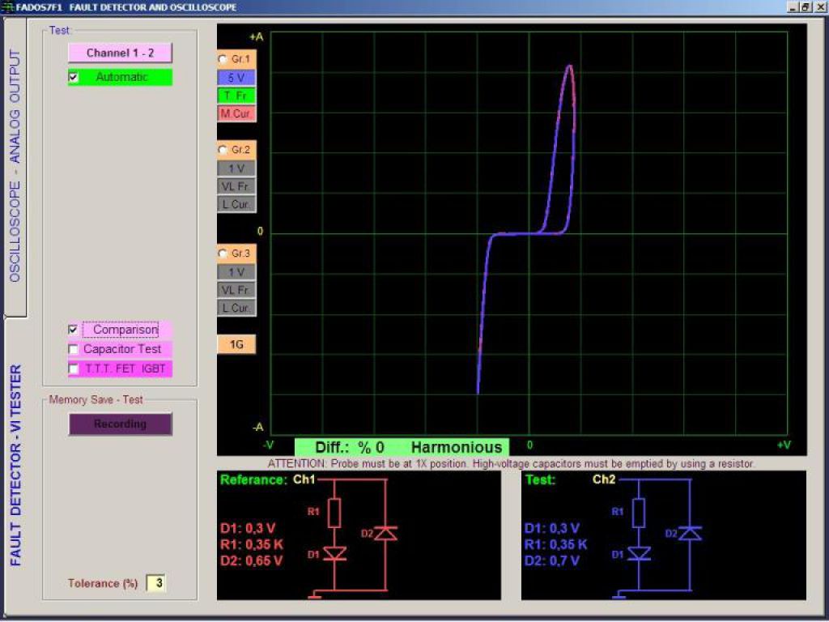Click the FADOS7F1 application icon in title bar
The width and height of the screenshot is (829, 622).
(x=8, y=7)
